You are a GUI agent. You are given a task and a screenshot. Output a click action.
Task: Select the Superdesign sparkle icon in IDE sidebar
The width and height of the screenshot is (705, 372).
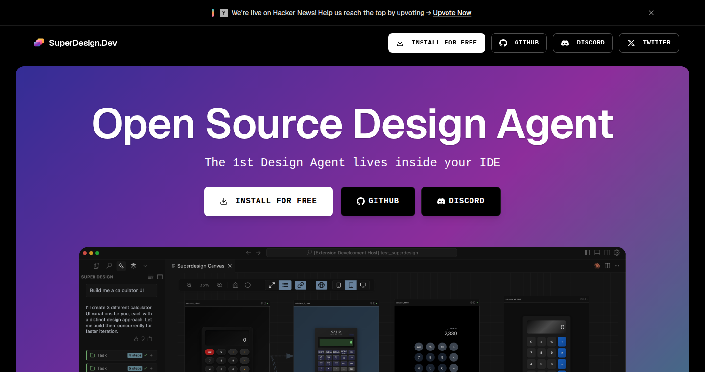[x=121, y=266]
